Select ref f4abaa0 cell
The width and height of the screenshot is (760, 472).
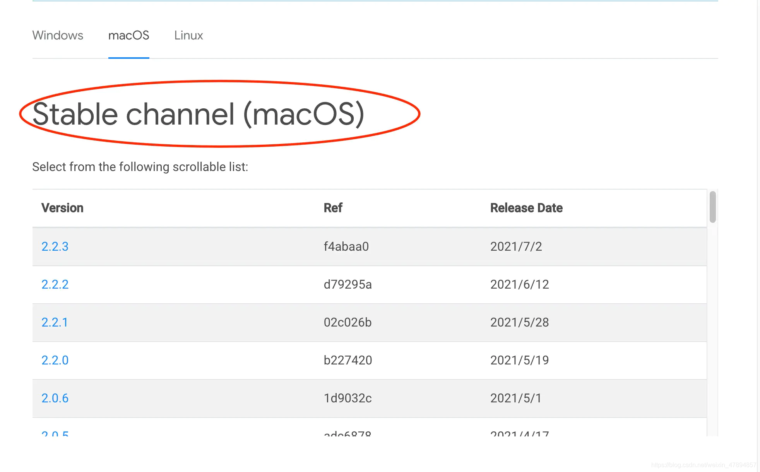coord(346,246)
